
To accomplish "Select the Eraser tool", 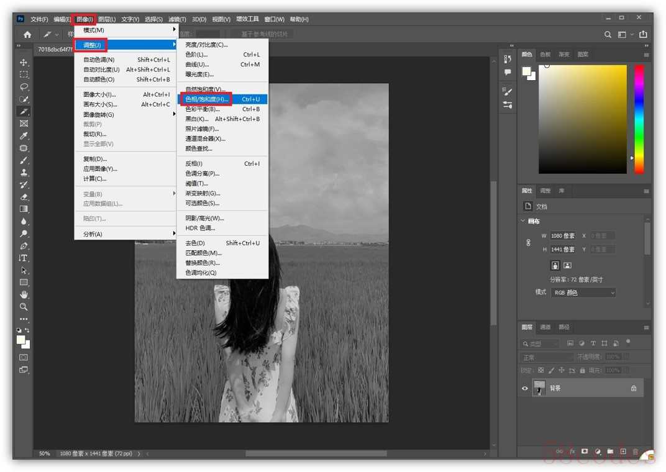I will pos(24,197).
